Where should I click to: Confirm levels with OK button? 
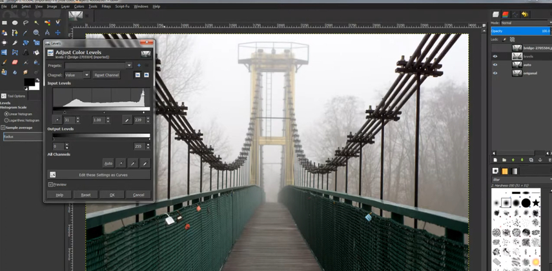click(x=112, y=195)
